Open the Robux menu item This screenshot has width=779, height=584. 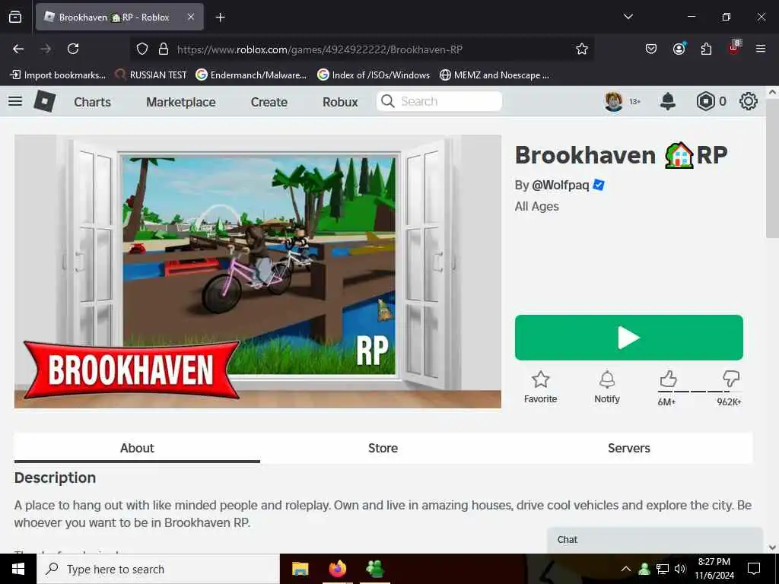point(340,102)
